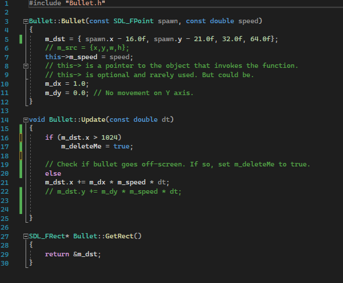Click the void keyword on line 14
Screen dimensions: 343x283
(37, 119)
